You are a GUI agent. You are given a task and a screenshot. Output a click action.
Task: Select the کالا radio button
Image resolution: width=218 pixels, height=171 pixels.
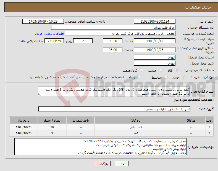[x=177, y=70]
